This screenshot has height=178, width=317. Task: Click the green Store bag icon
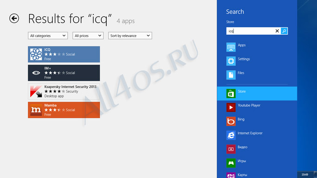(x=231, y=94)
